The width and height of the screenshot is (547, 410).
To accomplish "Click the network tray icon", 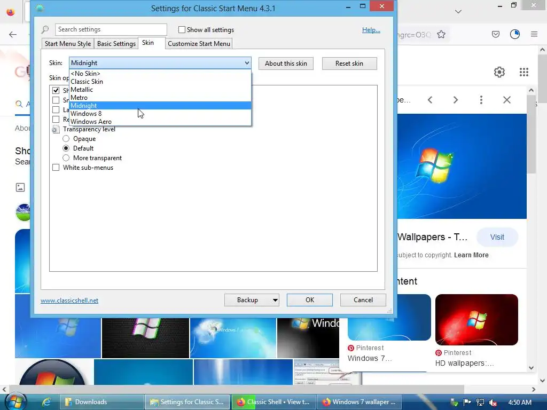I will point(480,403).
